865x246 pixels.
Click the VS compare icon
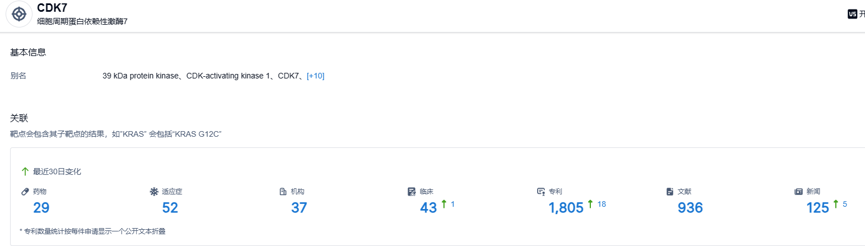pos(853,15)
